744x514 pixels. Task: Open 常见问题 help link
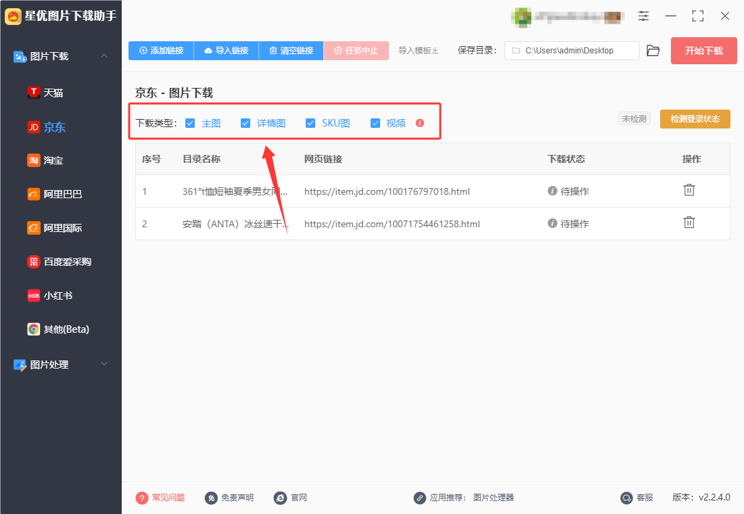tap(160, 497)
